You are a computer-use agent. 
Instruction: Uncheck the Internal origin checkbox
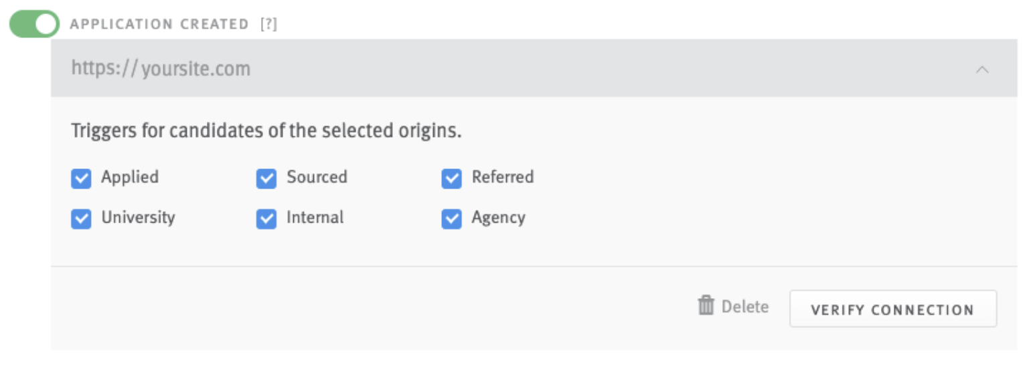click(x=266, y=219)
